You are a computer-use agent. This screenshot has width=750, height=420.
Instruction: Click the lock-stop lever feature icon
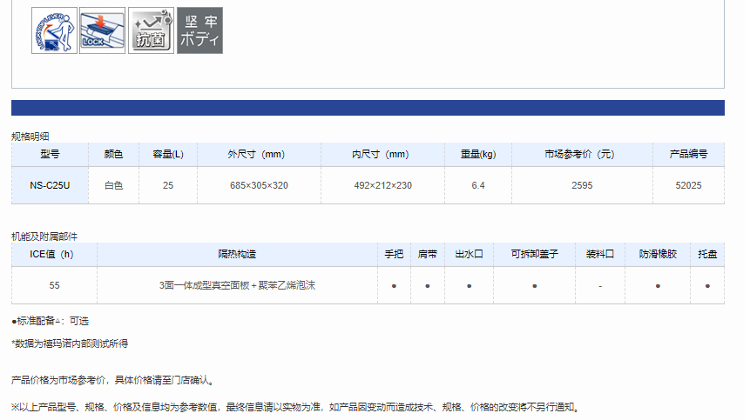click(54, 30)
